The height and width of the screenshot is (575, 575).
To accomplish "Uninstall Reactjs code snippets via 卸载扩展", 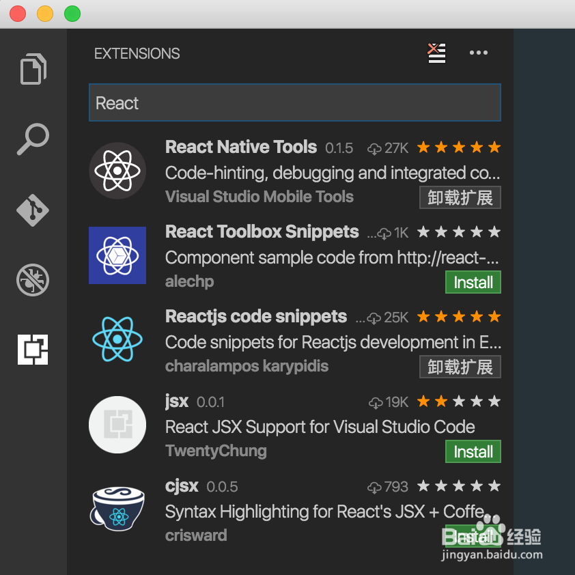I will 460,367.
